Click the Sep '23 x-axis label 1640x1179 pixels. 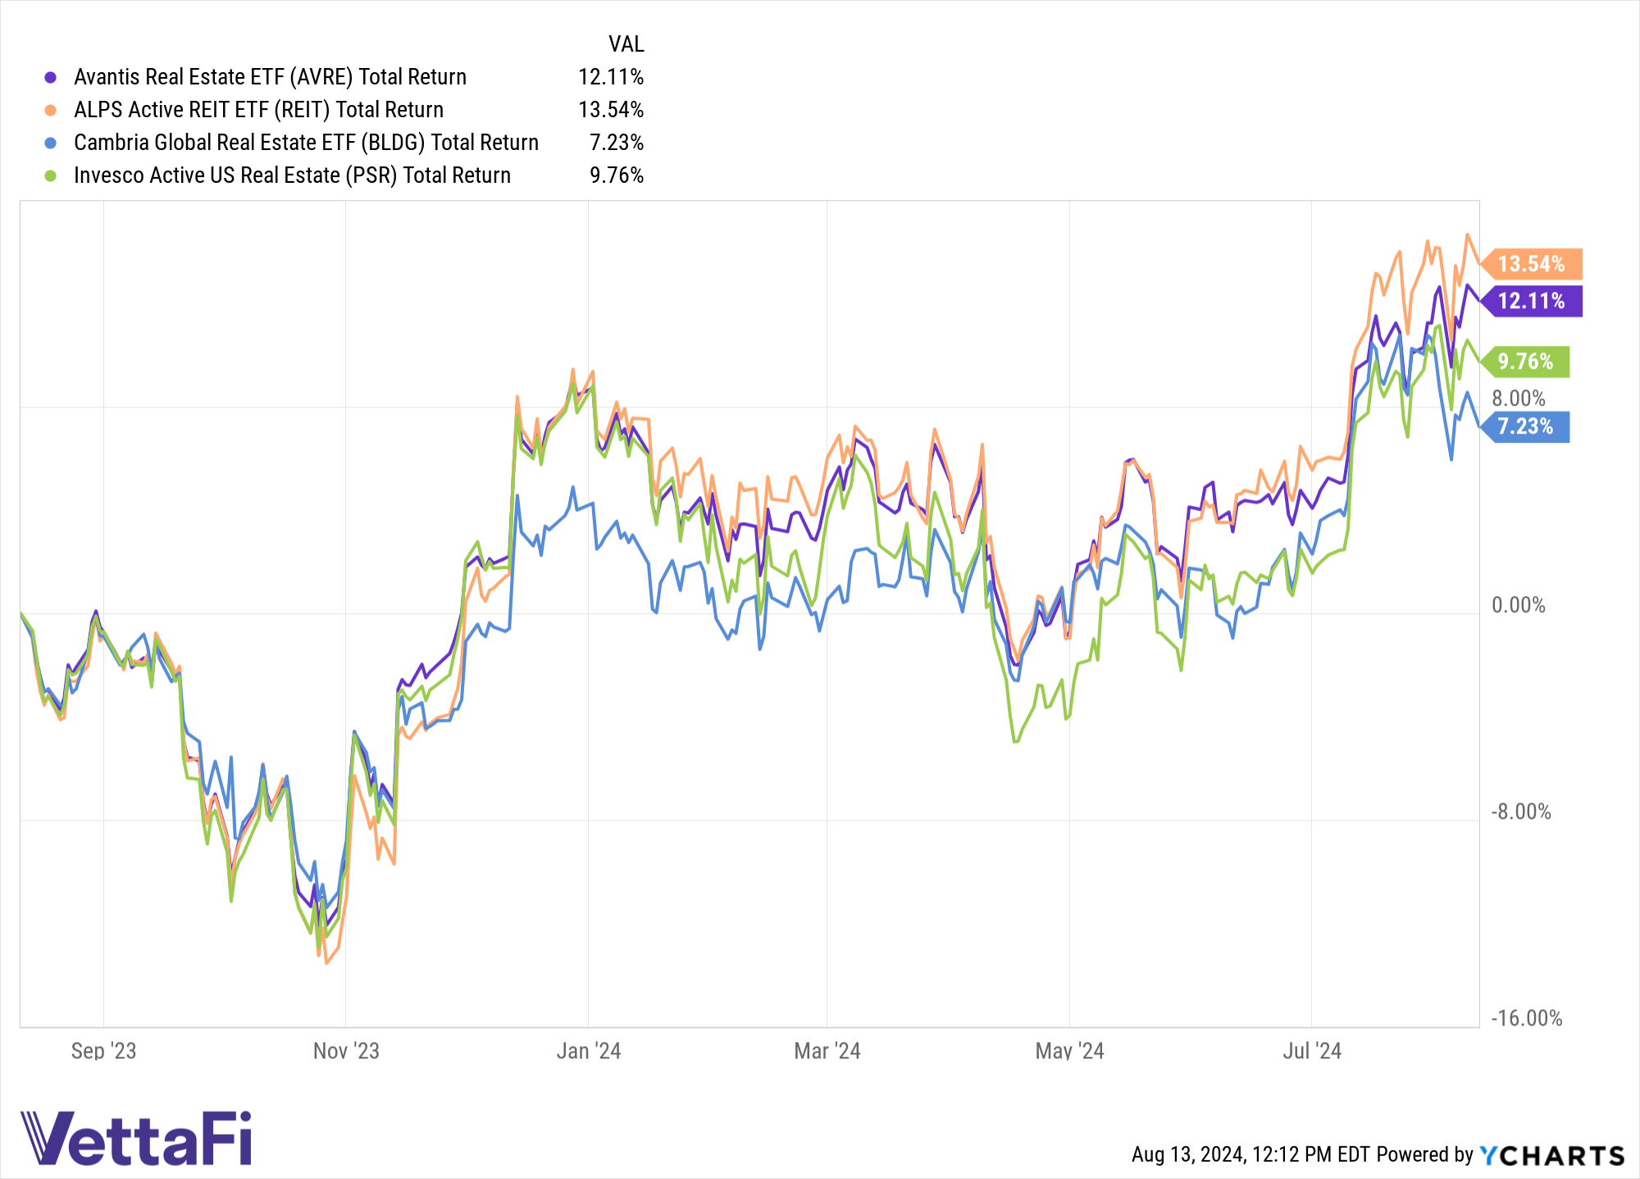click(103, 1051)
